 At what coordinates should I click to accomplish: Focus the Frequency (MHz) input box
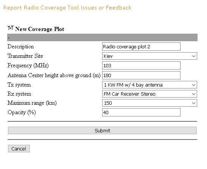click(x=141, y=65)
